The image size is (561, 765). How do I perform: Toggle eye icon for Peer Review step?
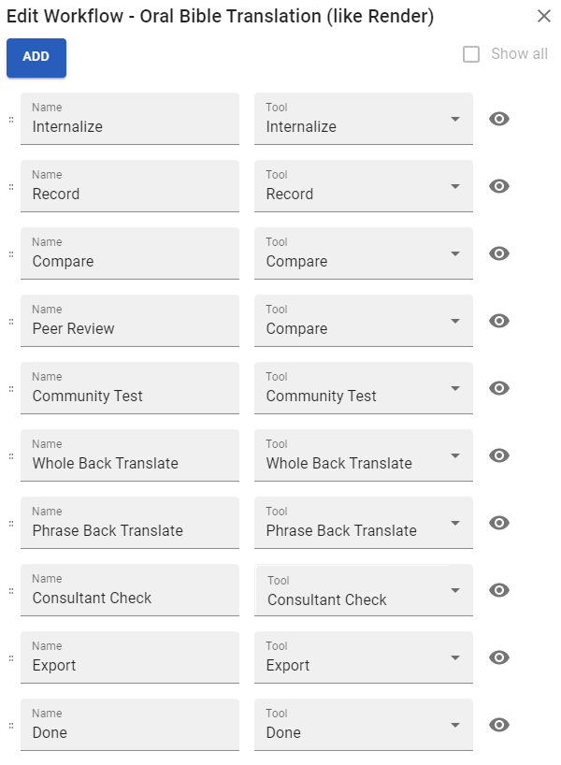click(x=499, y=321)
